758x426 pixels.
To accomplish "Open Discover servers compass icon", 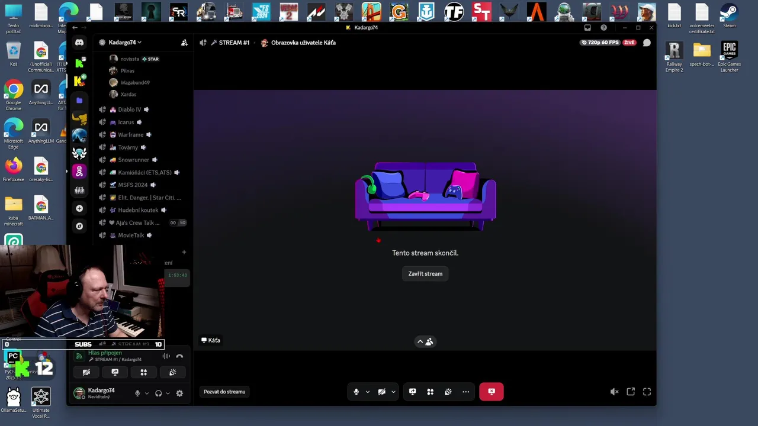I will (x=79, y=226).
